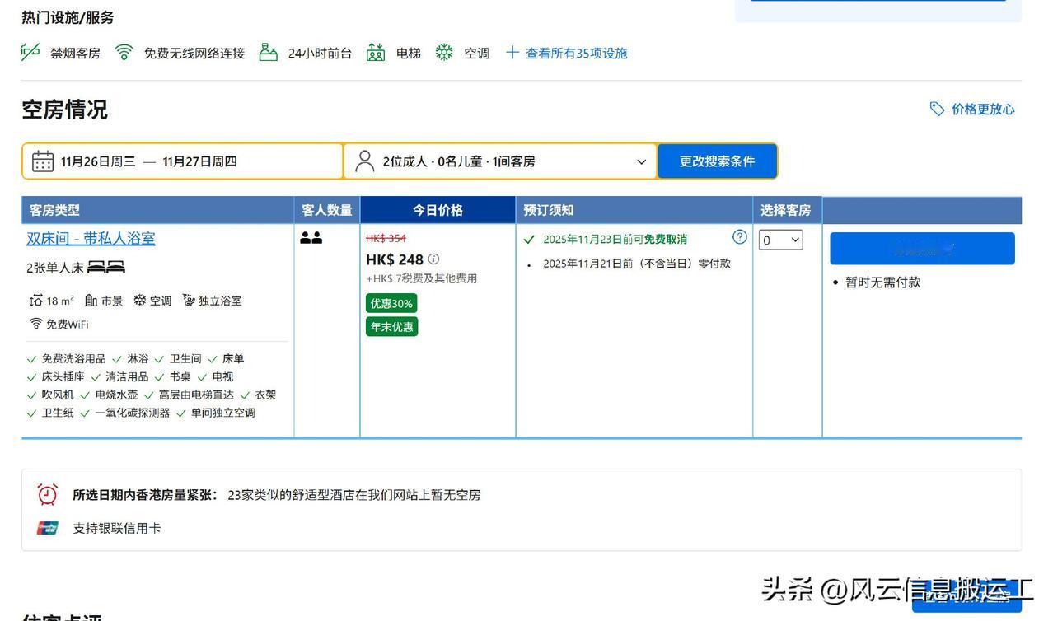Click the 客人数量 column header
The width and height of the screenshot is (1053, 621).
[327, 210]
